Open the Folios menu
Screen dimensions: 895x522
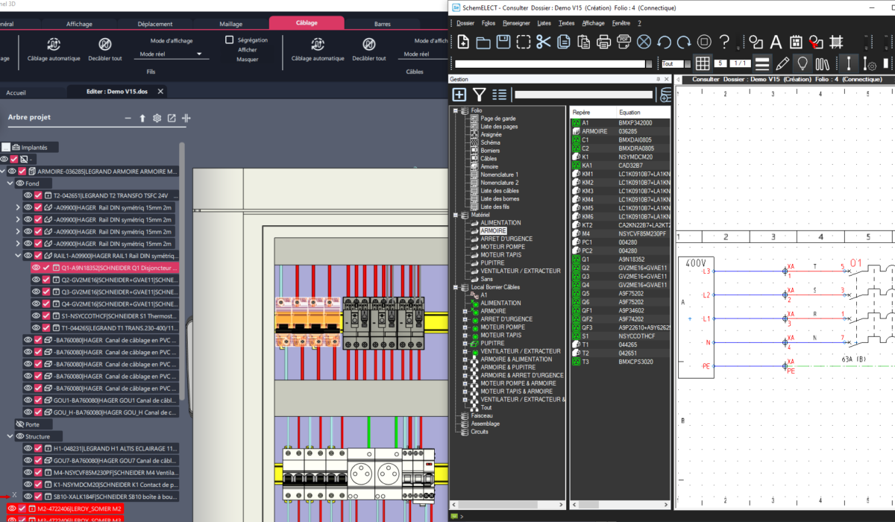click(x=489, y=23)
